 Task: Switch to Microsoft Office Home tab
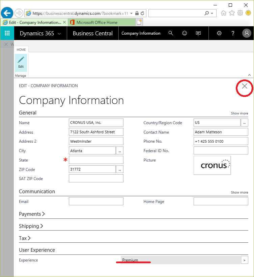[102, 23]
